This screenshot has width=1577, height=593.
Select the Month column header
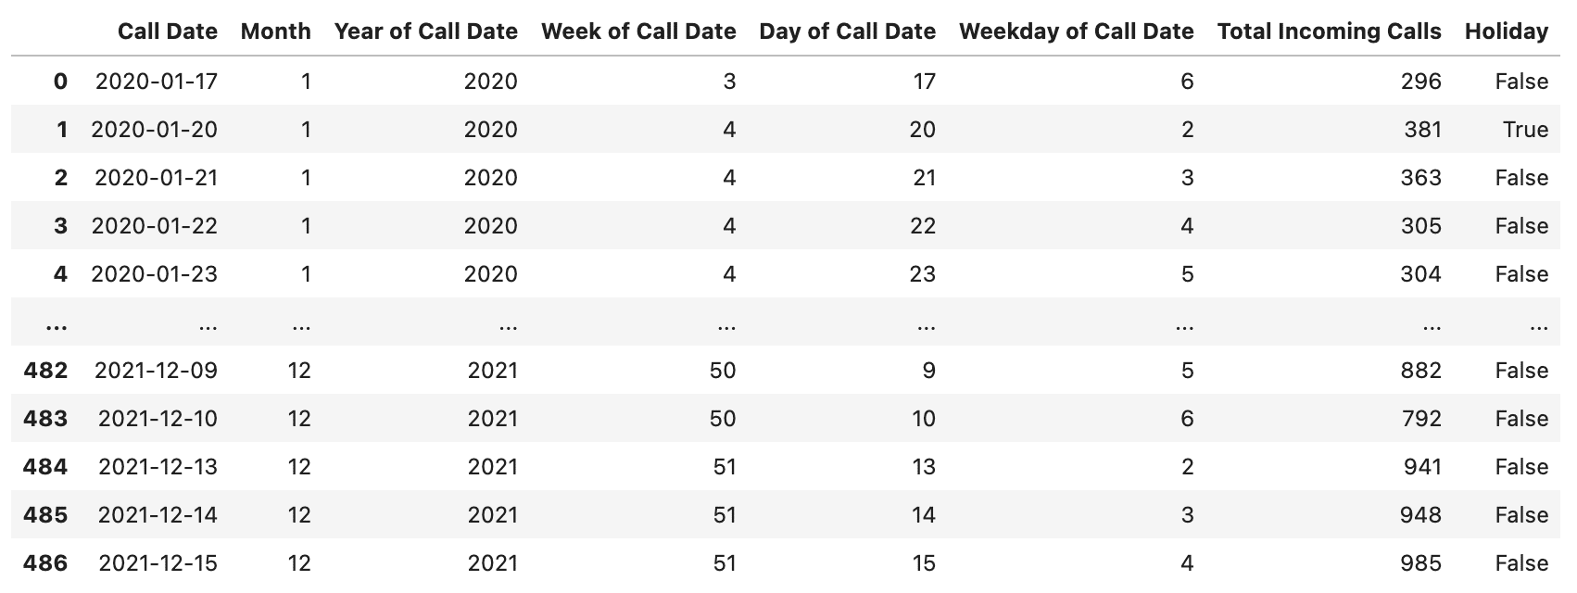(x=275, y=32)
